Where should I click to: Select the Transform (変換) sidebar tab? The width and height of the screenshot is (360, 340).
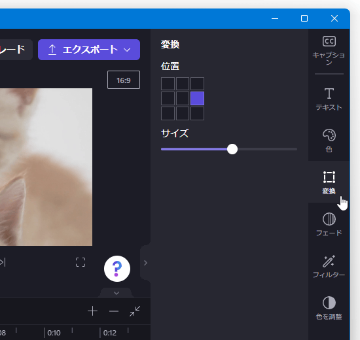pos(329,182)
